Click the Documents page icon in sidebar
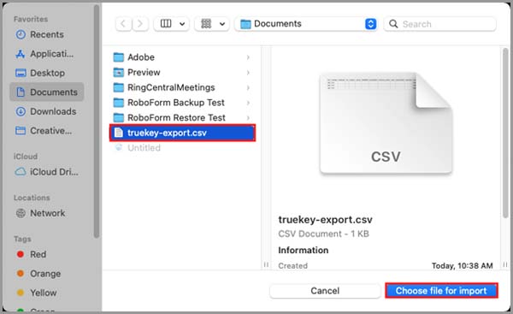This screenshot has width=513, height=314. click(21, 92)
